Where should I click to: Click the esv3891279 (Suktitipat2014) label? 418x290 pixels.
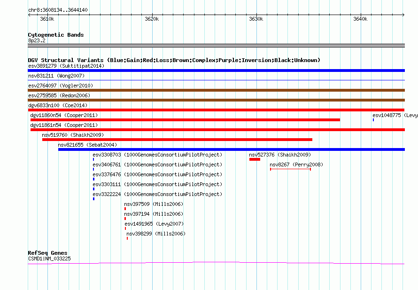pyautogui.click(x=66, y=66)
